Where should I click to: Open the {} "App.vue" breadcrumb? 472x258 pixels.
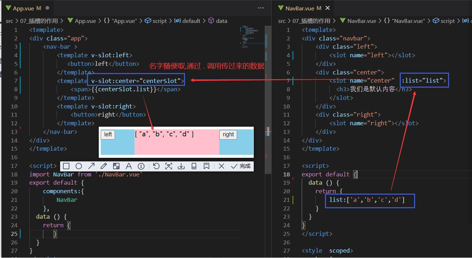[120, 21]
